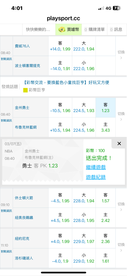Image resolution: width=127 pixels, height=276 pixels.
Task: Open 對戰資訊 for the 勇士 game
Action: 6,121
